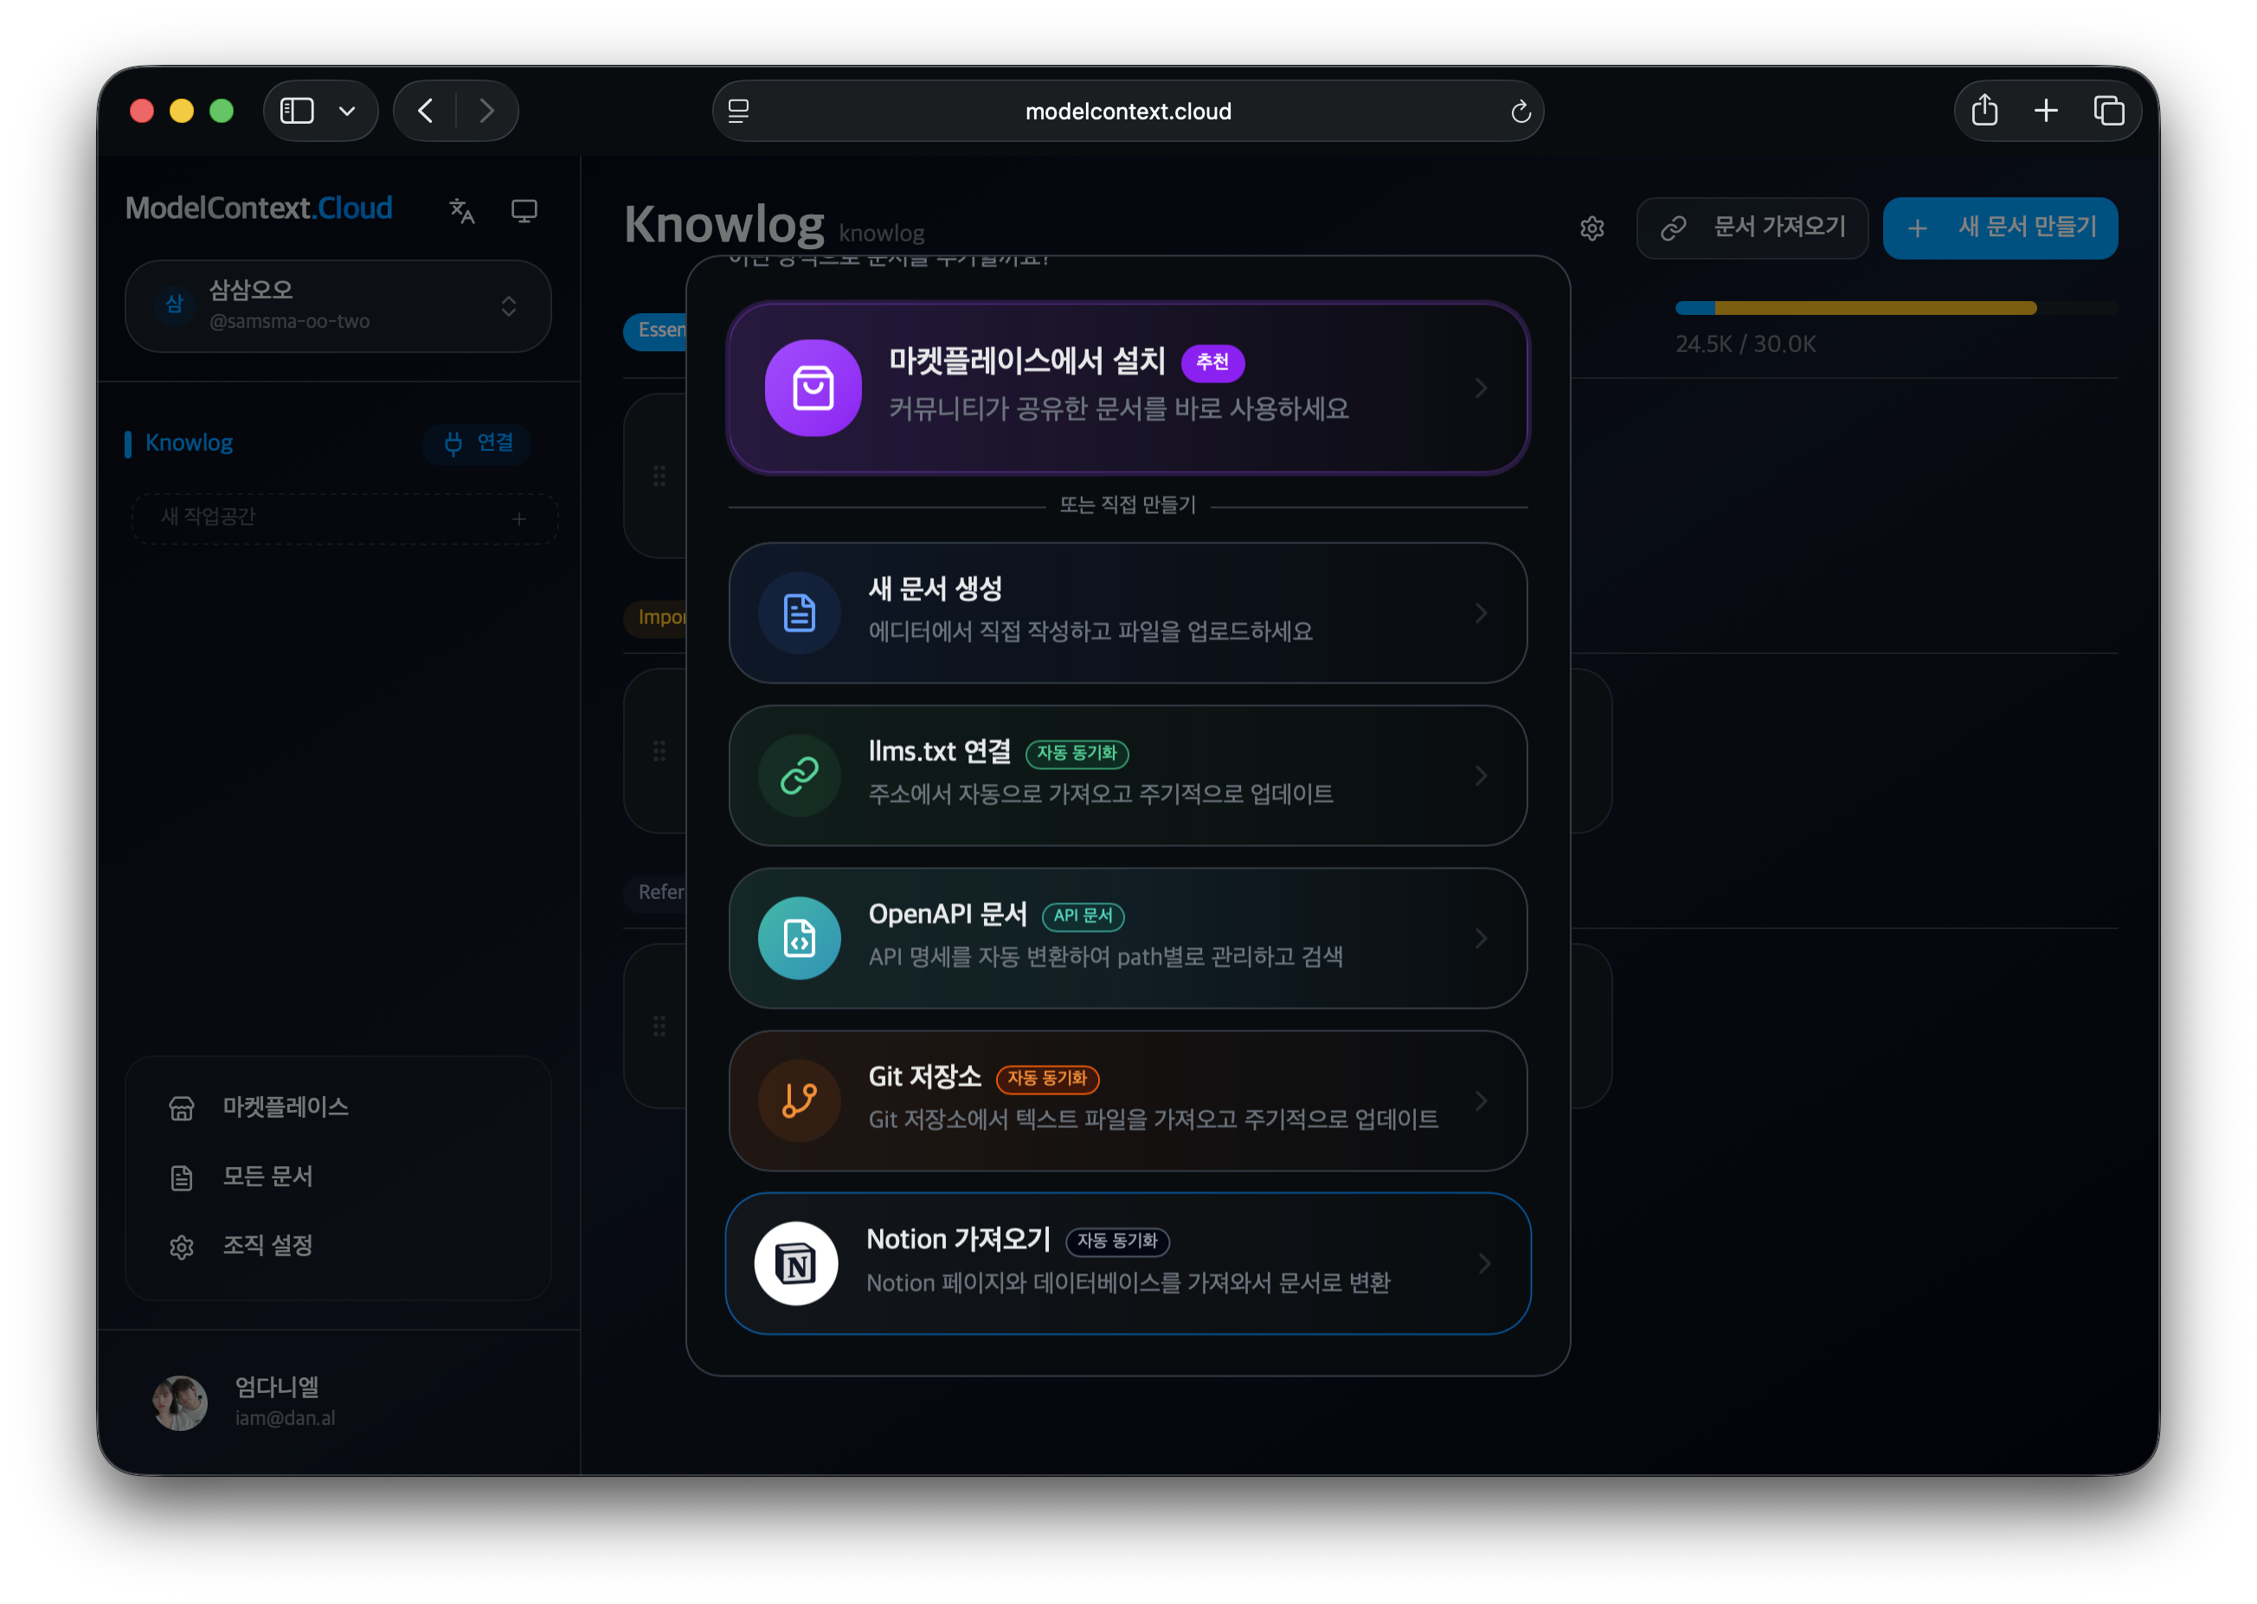The width and height of the screenshot is (2257, 1604).
Task: Click the 새 작업공간 input field
Action: 344,517
